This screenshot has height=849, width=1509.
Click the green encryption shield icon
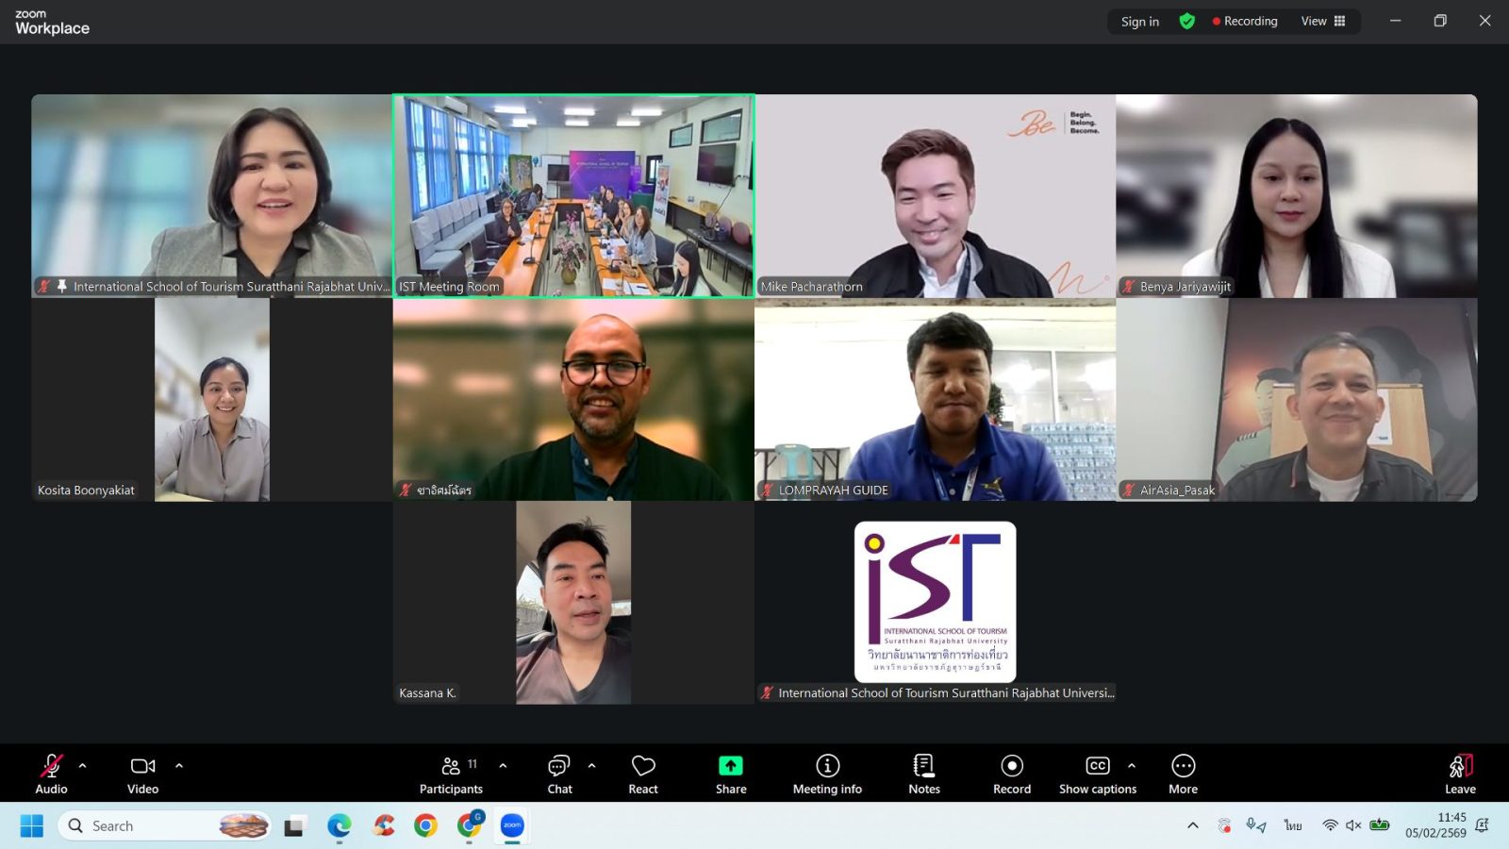tap(1187, 21)
